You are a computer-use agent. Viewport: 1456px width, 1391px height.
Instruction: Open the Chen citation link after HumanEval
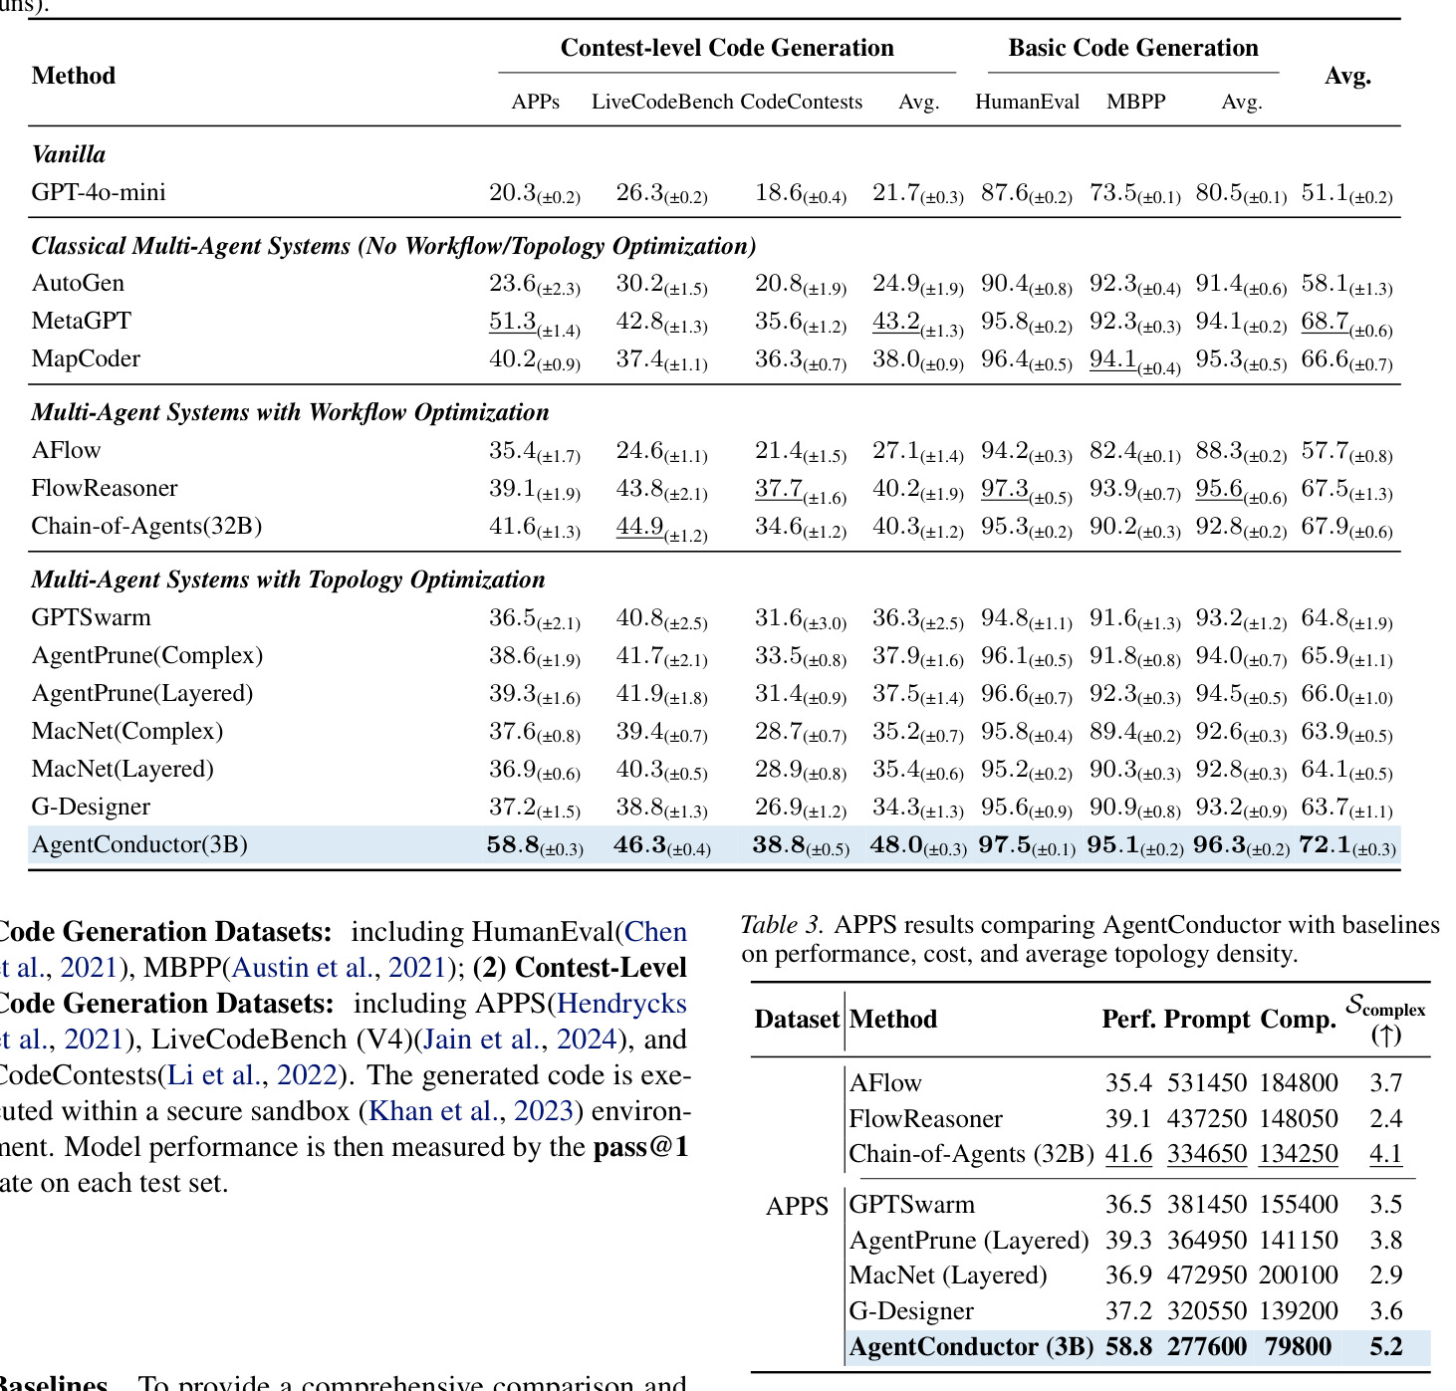tap(655, 932)
